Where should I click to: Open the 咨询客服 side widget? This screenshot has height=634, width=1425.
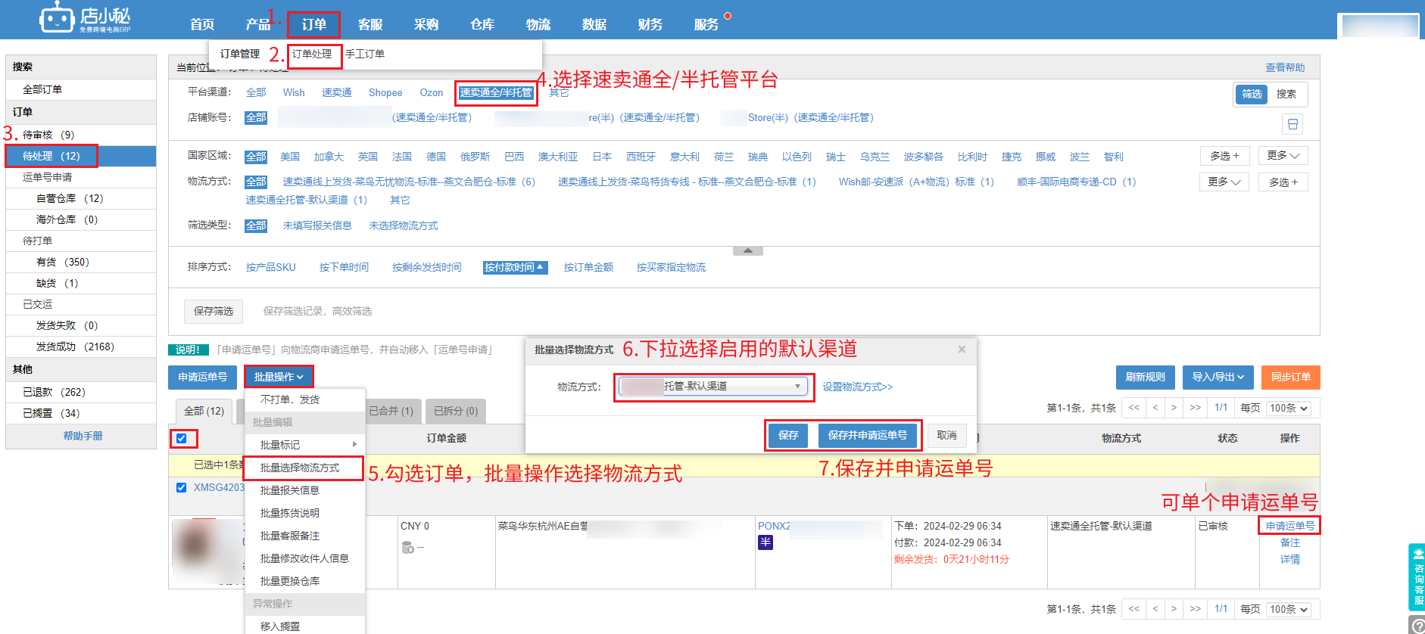(x=1417, y=577)
